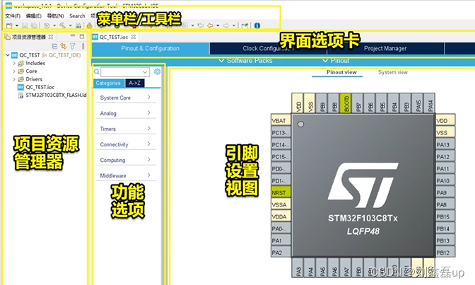Collapse the QC_TEST project node
Image resolution: width=475 pixels, height=285 pixels.
point(8,55)
